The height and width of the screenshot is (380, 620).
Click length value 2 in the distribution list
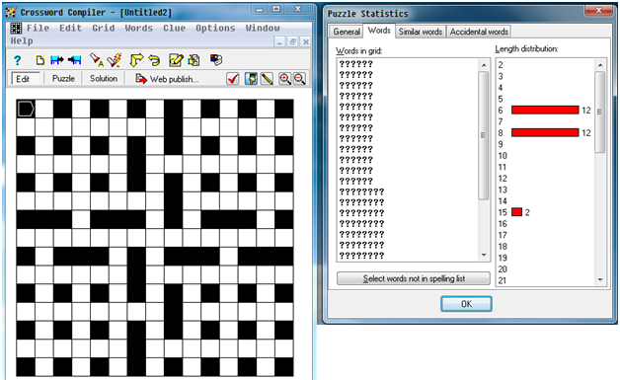click(x=501, y=65)
